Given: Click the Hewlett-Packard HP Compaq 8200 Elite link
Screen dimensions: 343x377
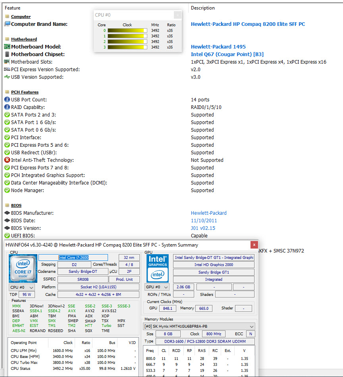Looking at the screenshot, I should pyautogui.click(x=248, y=24).
